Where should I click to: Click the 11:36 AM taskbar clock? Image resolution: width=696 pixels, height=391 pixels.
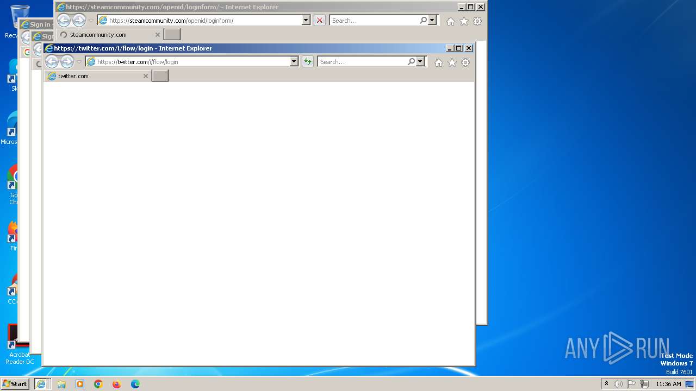pos(668,384)
